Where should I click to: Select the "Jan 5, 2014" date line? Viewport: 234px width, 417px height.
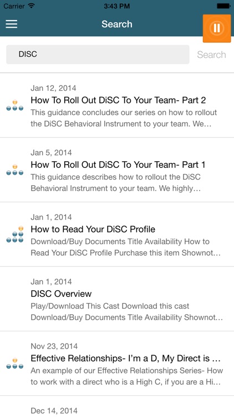tap(51, 153)
